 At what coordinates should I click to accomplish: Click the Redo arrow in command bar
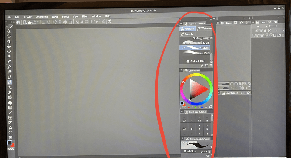click(x=48, y=22)
